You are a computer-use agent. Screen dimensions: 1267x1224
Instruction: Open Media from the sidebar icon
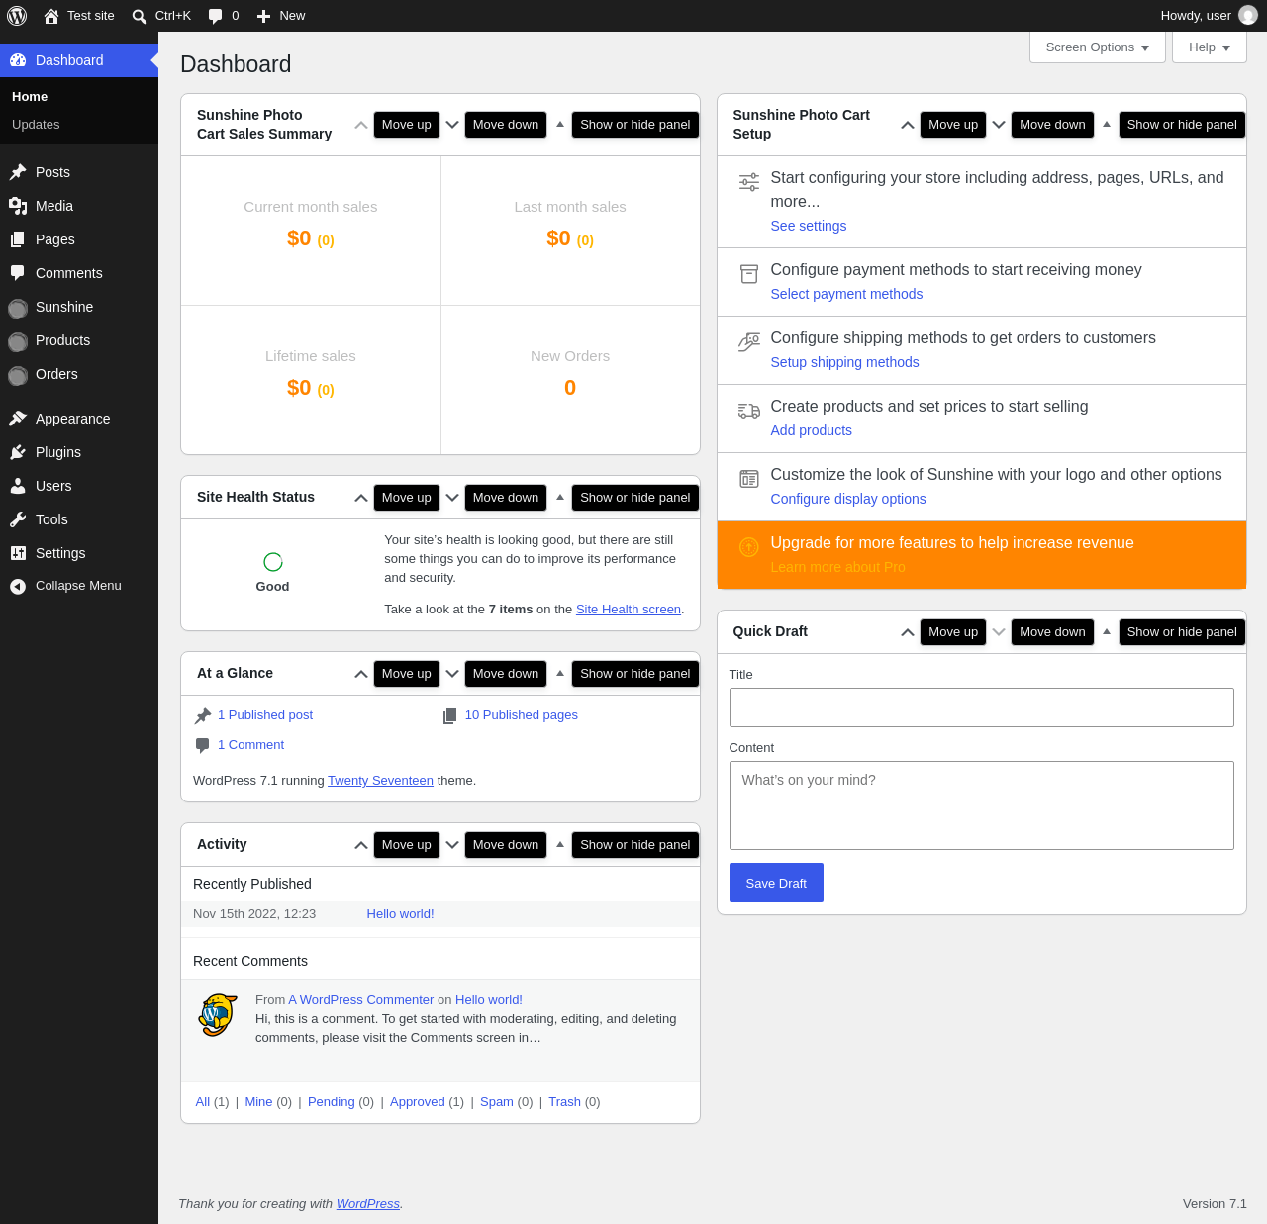pos(18,206)
